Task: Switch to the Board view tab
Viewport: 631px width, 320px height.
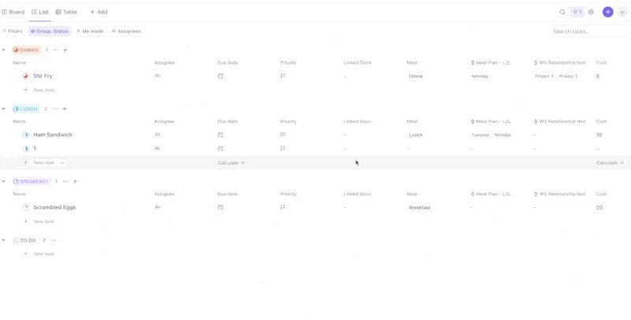Action: point(13,12)
